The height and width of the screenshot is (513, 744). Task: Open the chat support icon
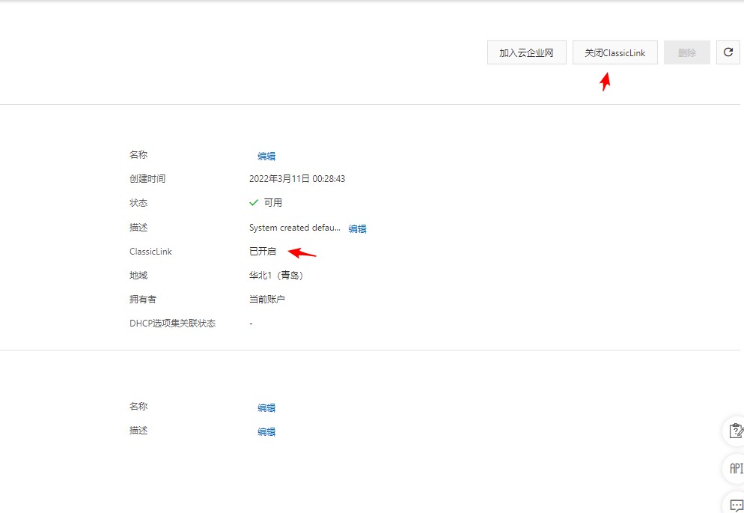pyautogui.click(x=736, y=504)
